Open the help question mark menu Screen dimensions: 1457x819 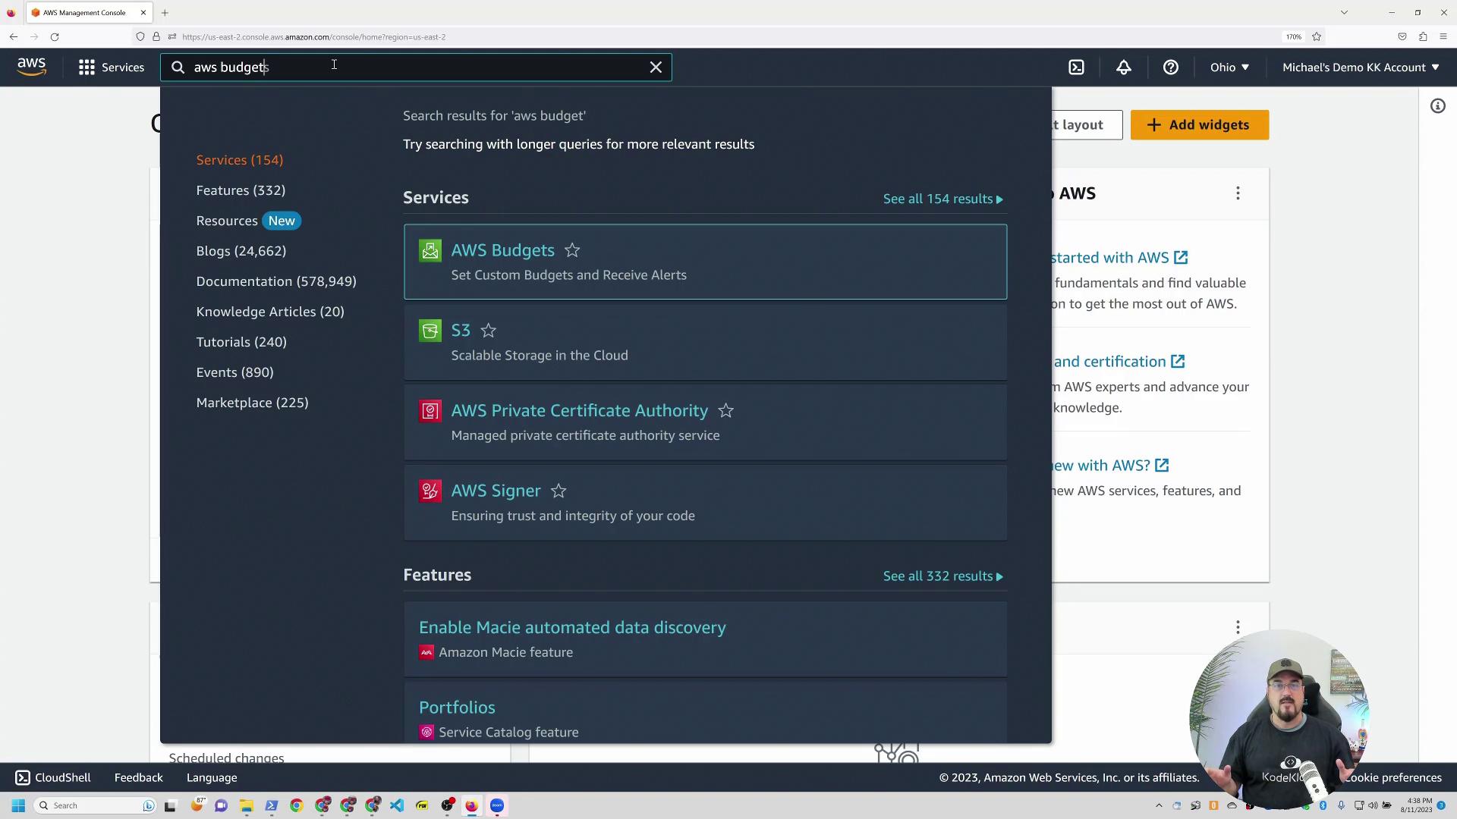click(1171, 67)
